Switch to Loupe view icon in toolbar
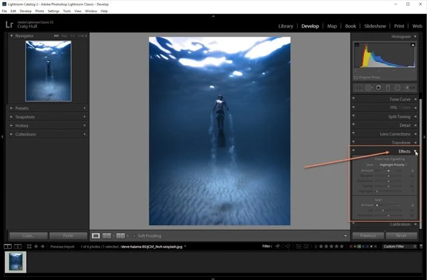 point(96,236)
